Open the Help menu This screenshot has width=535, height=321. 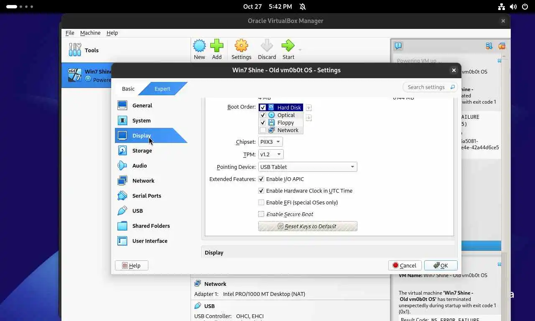pos(112,33)
